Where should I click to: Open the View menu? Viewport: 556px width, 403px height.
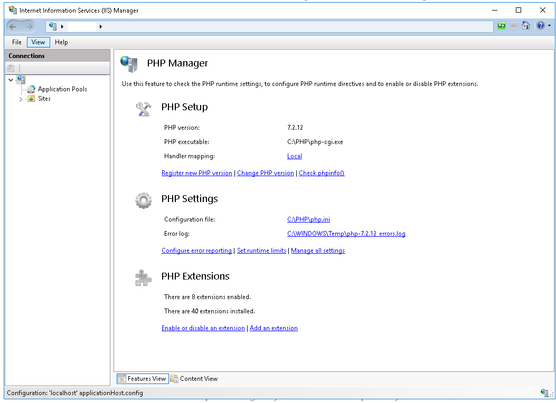(39, 42)
